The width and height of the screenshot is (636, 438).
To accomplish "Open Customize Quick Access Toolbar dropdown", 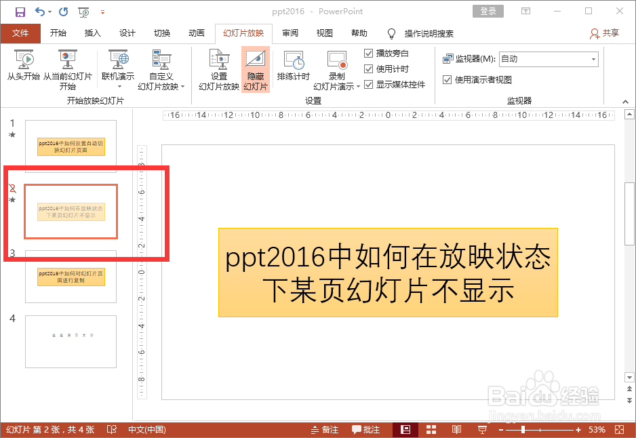I will pyautogui.click(x=102, y=12).
